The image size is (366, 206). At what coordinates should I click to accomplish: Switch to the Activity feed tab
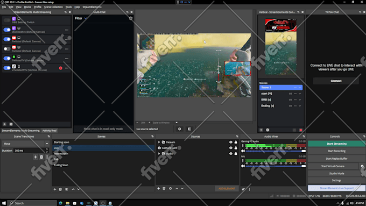click(50, 131)
